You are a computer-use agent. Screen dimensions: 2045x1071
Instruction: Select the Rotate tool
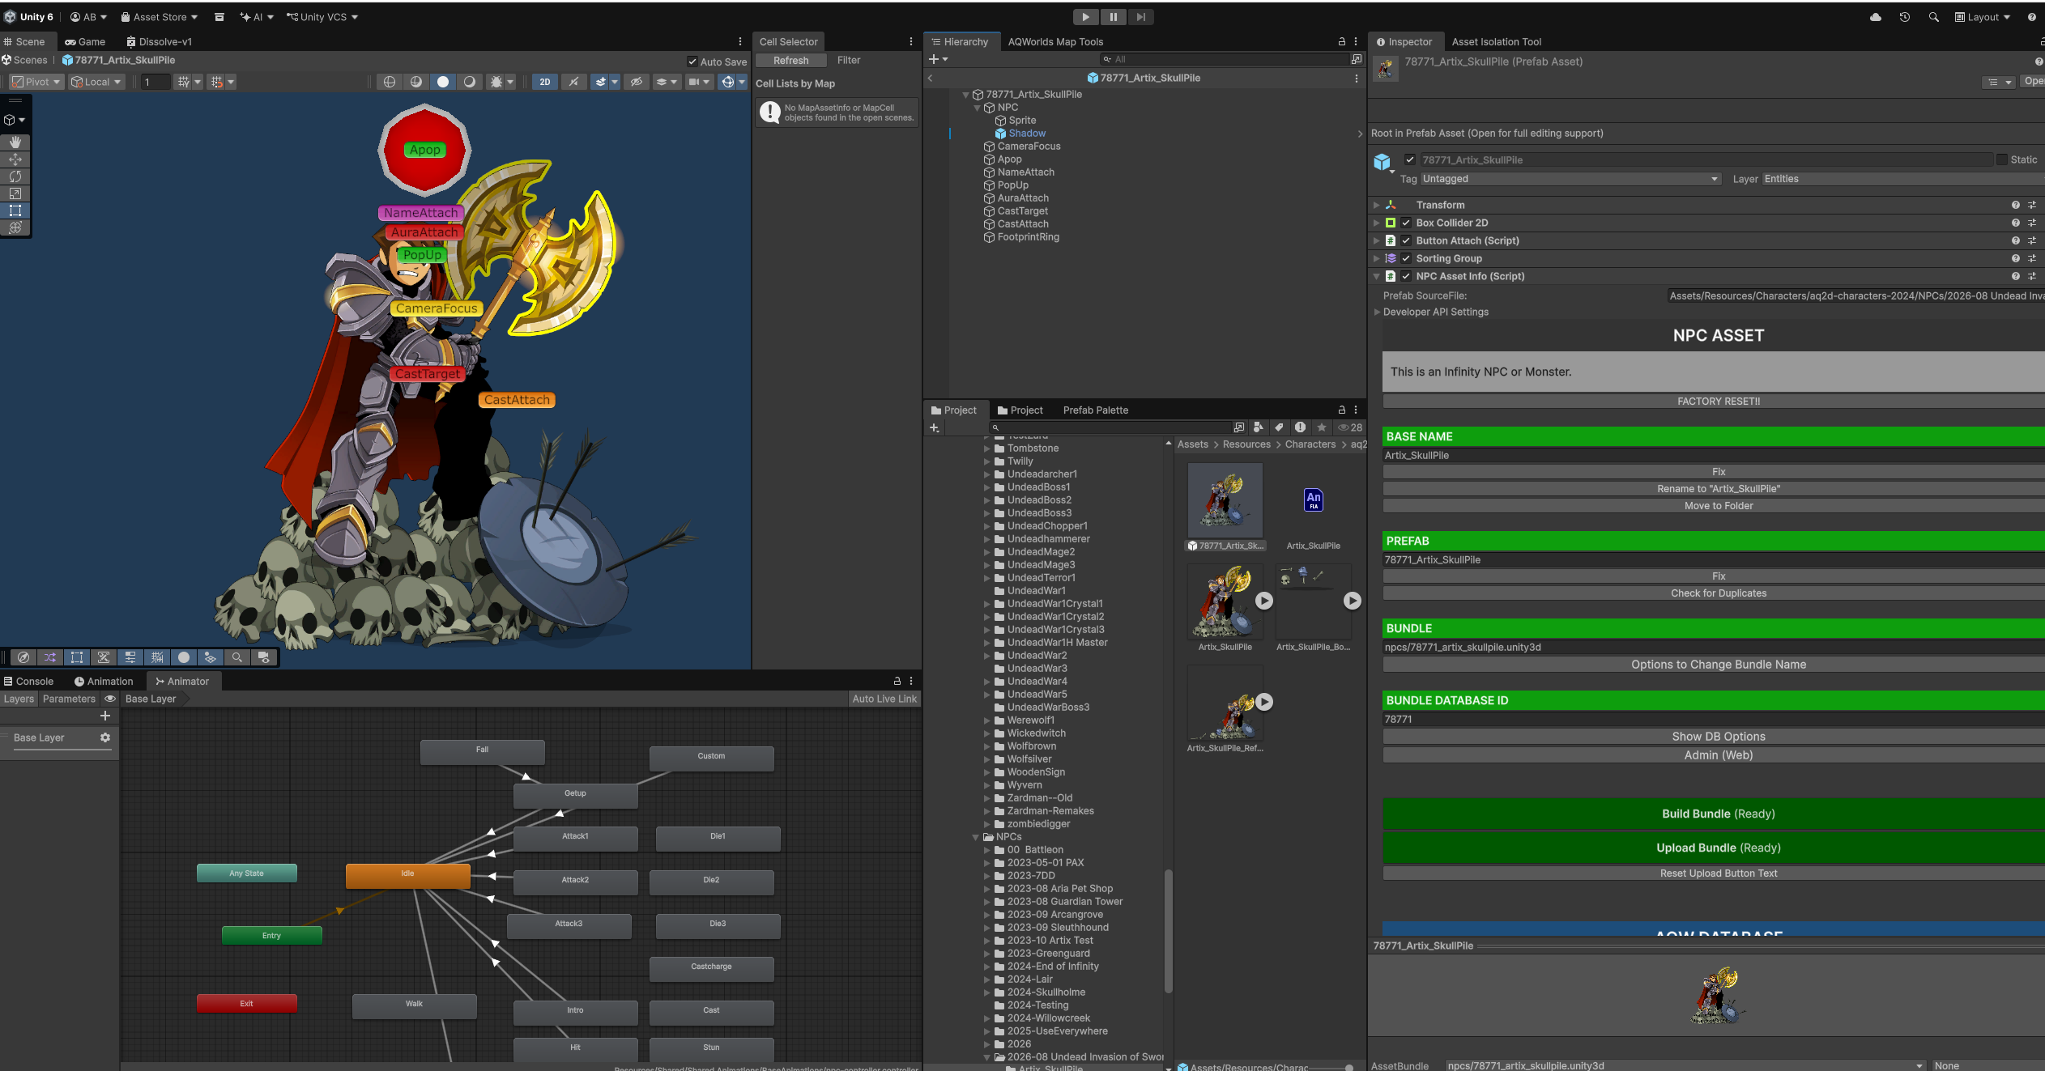15,176
